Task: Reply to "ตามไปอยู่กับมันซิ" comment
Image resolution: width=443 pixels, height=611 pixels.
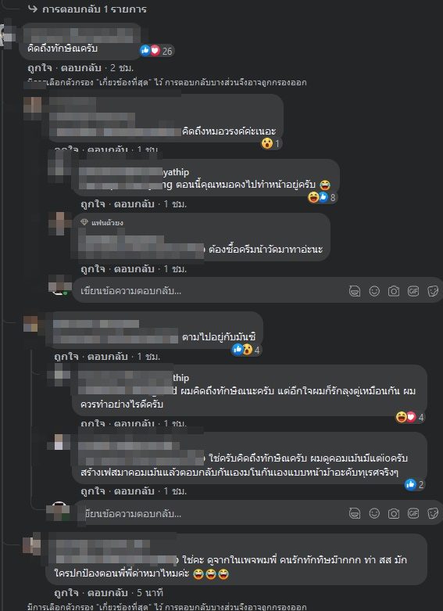Action: click(x=108, y=356)
